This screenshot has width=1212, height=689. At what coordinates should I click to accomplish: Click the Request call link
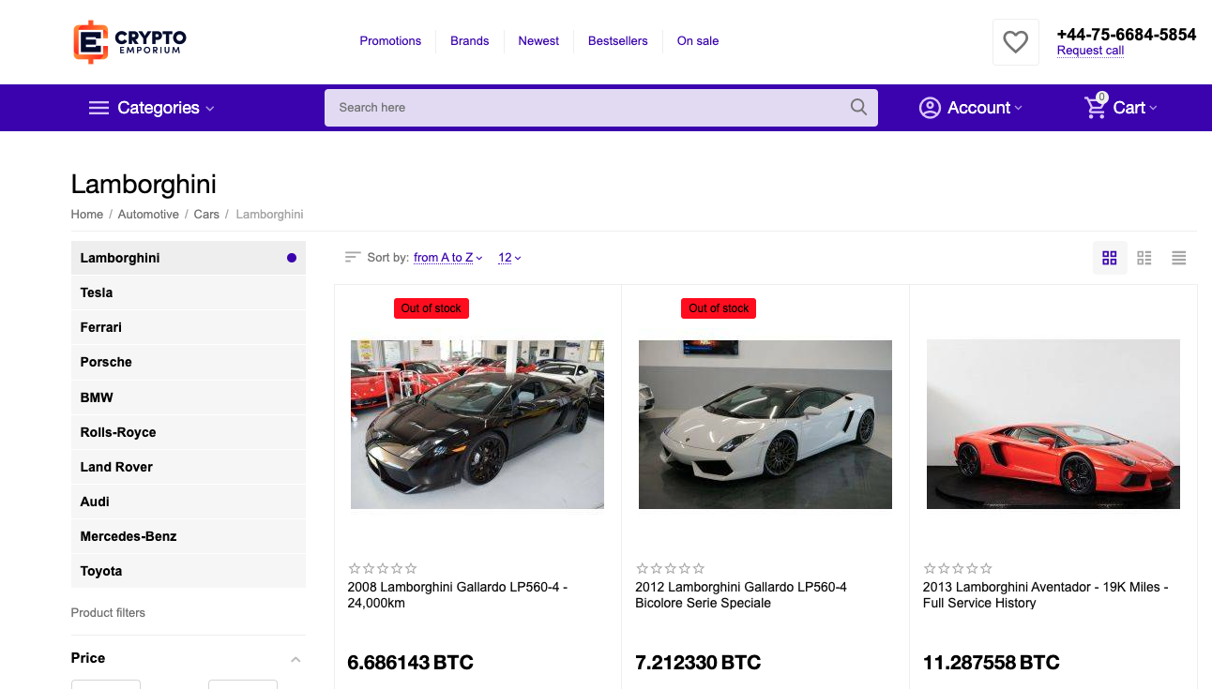(1090, 51)
